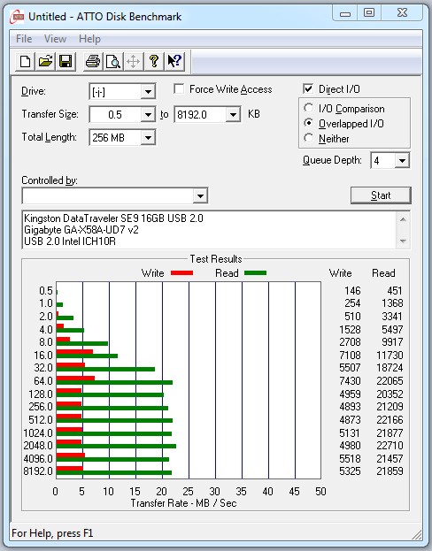Open a saved benchmark file icon

pyautogui.click(x=45, y=62)
